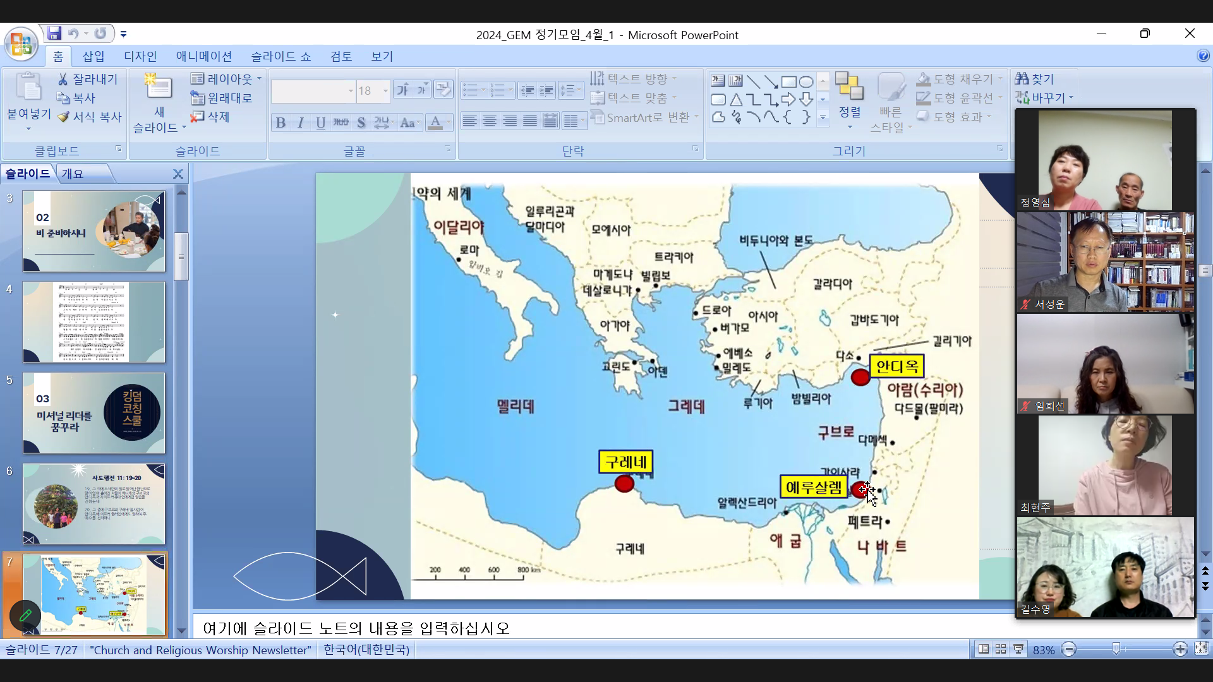Click the zoom-in plus button in the status bar
Screen dimensions: 1213x682
[1180, 649]
